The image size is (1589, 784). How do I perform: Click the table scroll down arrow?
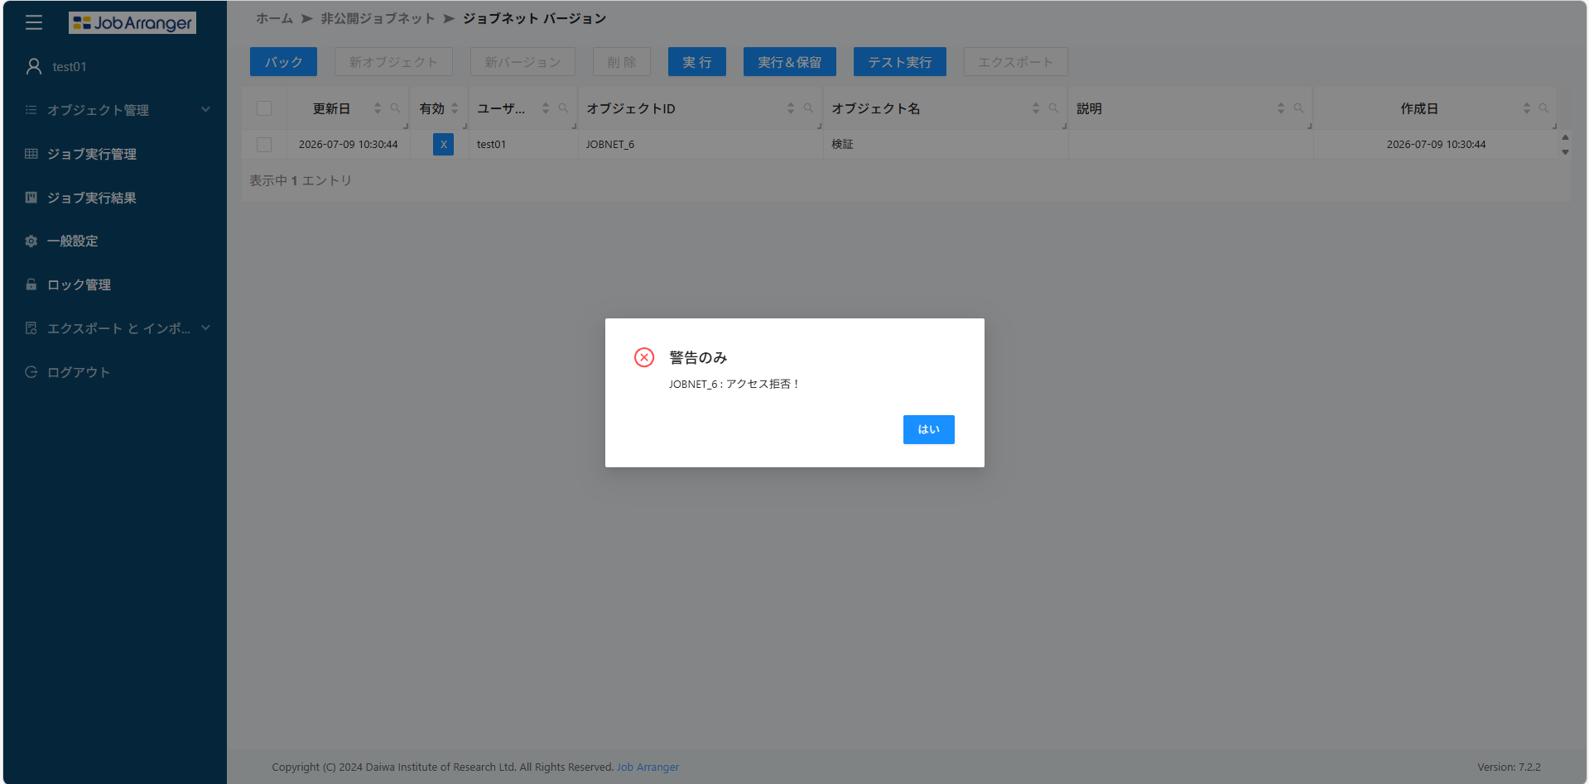pyautogui.click(x=1565, y=152)
